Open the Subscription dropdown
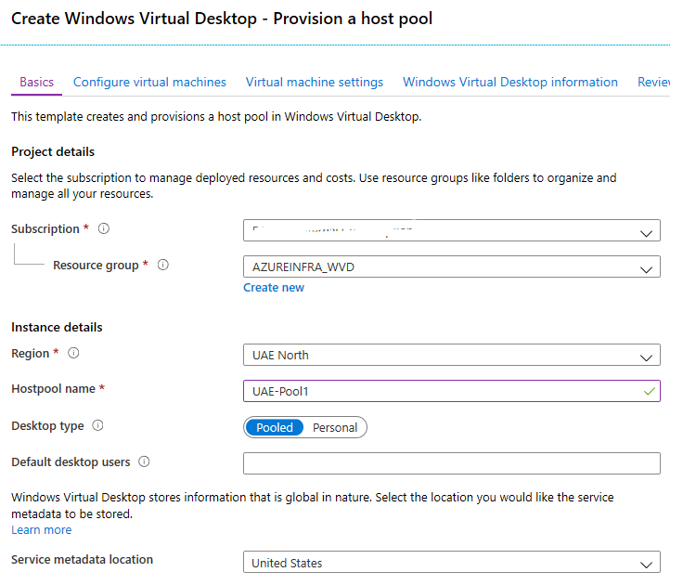 452,230
